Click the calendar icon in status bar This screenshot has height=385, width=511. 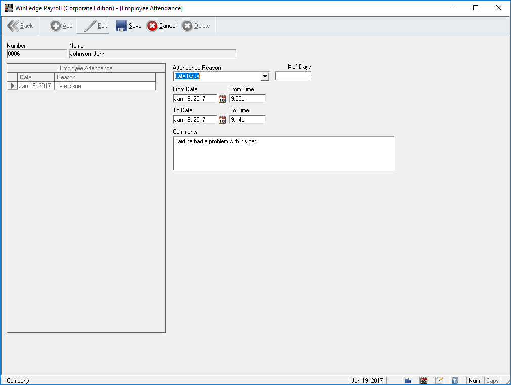click(x=424, y=380)
